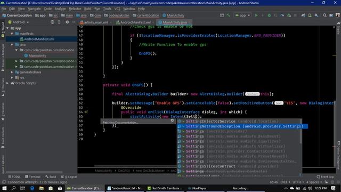The height and width of the screenshot is (192, 341).
Task: Run the app with green play button
Action: coord(256,15)
